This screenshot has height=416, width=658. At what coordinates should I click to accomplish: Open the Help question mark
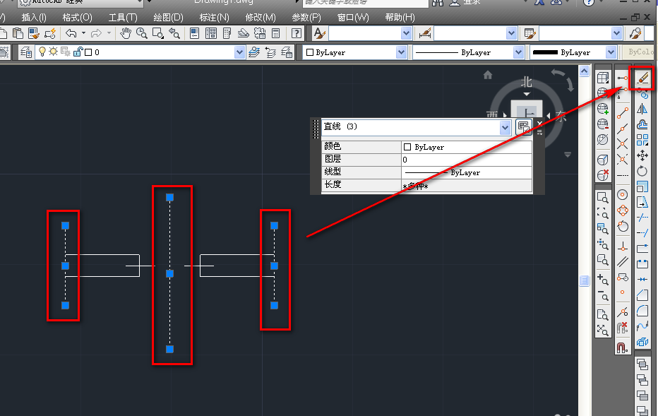[x=297, y=33]
